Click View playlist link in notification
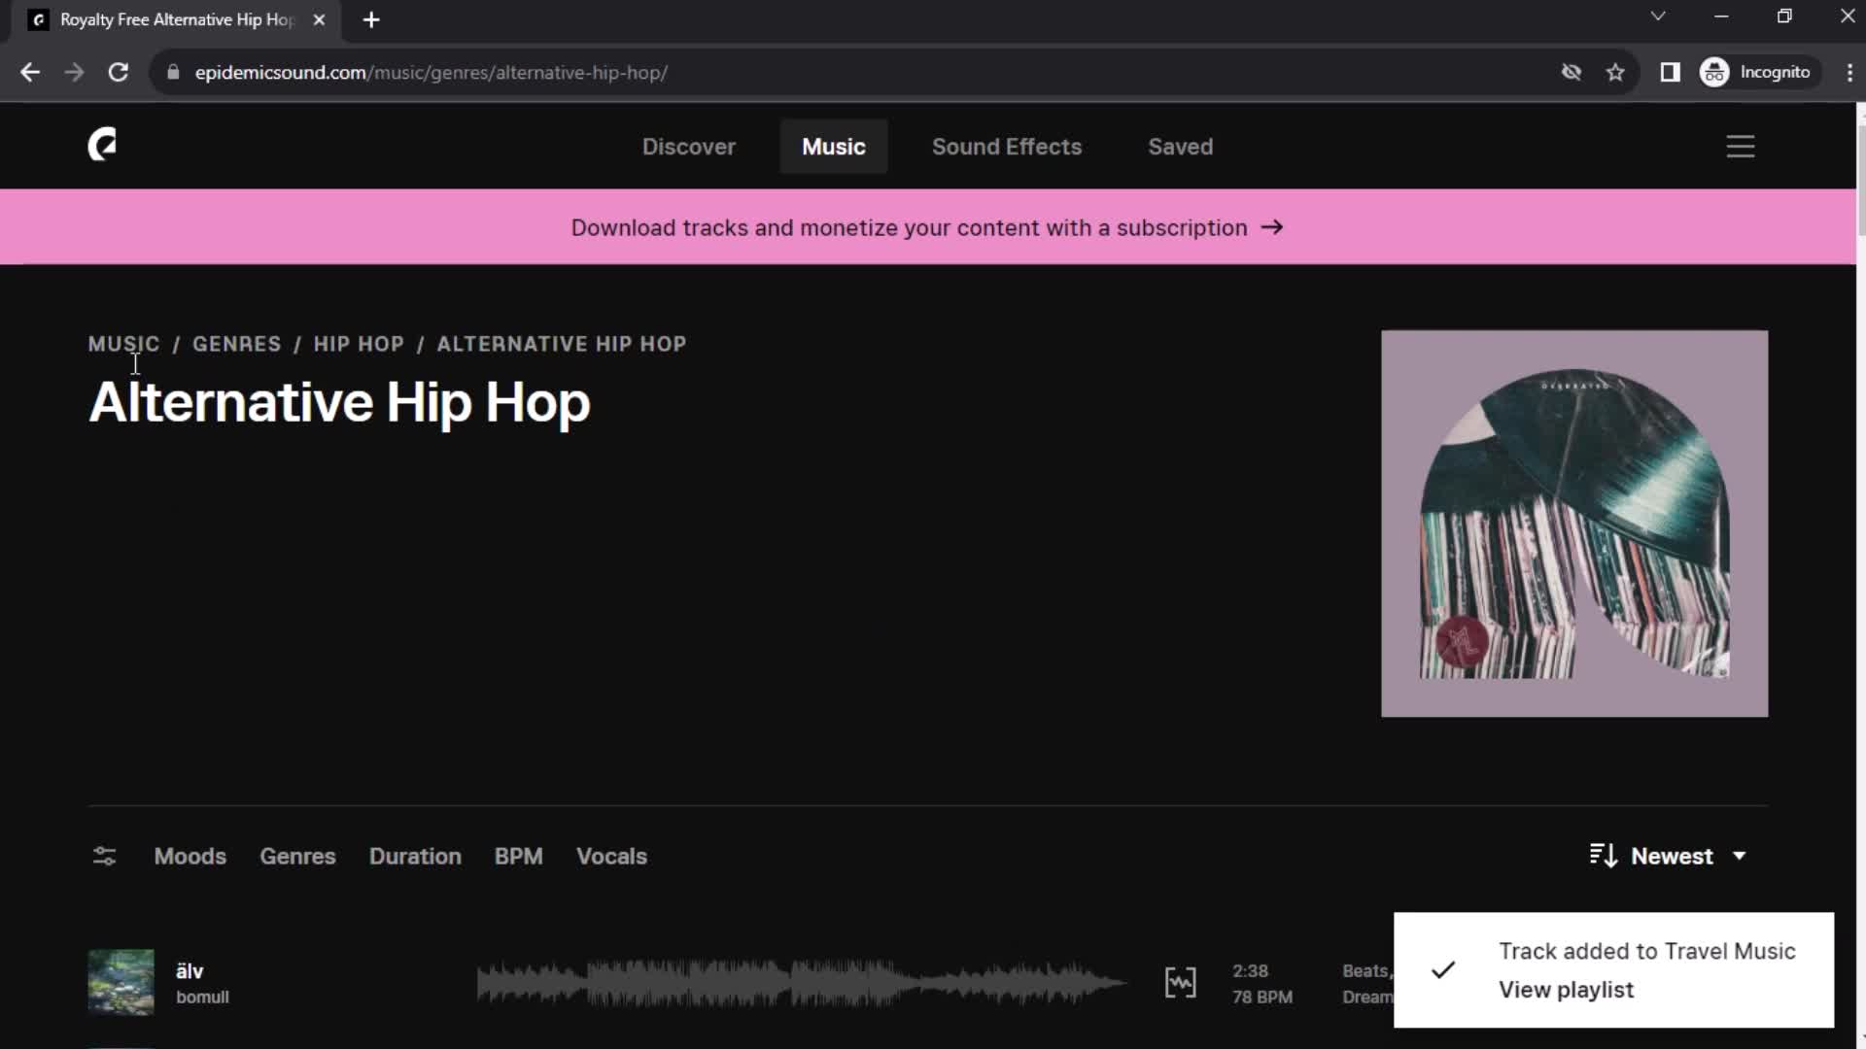 tap(1568, 989)
